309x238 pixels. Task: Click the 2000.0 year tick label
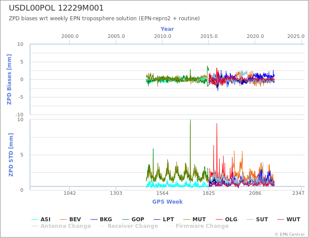point(70,37)
